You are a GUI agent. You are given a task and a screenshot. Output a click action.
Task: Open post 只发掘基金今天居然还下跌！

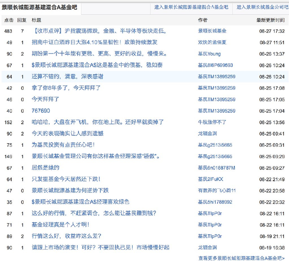pos(66,179)
